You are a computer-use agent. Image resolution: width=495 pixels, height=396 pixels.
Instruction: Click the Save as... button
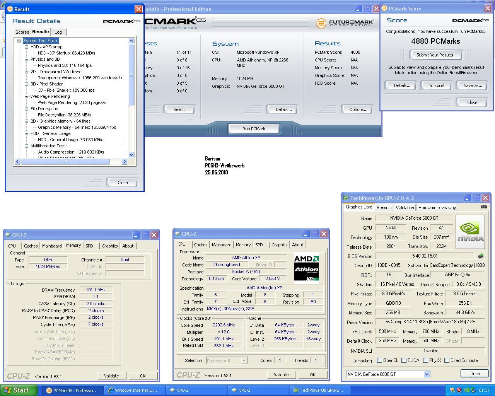tap(473, 85)
